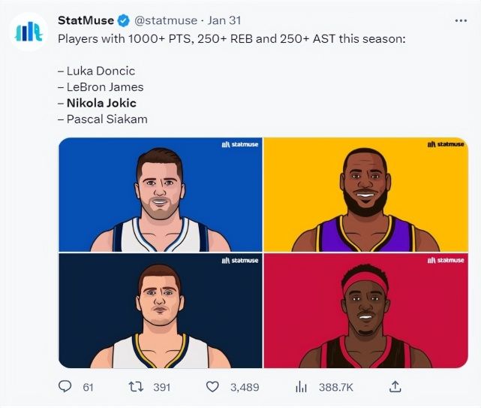The image size is (481, 408).
Task: Open the view analytics bar-chart icon
Action: (301, 387)
